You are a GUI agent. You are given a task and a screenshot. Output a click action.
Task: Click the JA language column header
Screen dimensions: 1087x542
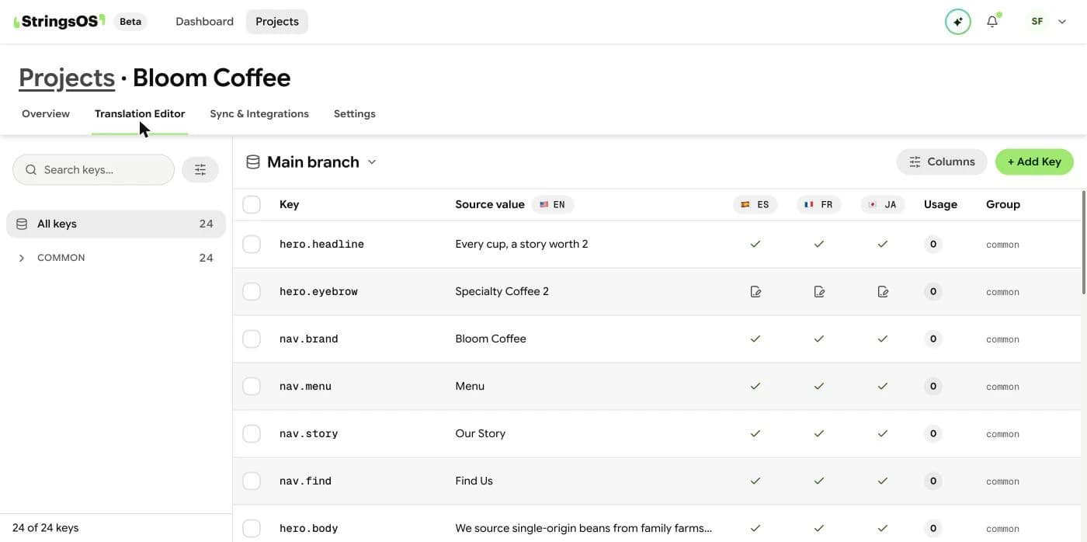pos(883,204)
